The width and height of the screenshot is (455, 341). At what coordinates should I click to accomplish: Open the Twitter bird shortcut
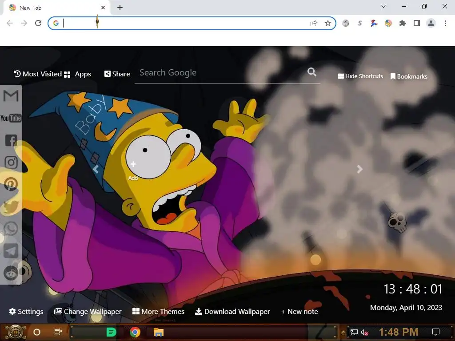[11, 207]
